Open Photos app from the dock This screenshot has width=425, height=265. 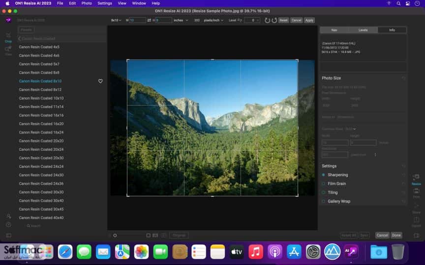141,252
